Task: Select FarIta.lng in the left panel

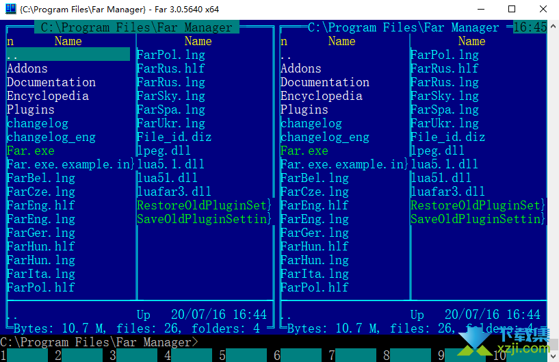Action: pyautogui.click(x=41, y=274)
